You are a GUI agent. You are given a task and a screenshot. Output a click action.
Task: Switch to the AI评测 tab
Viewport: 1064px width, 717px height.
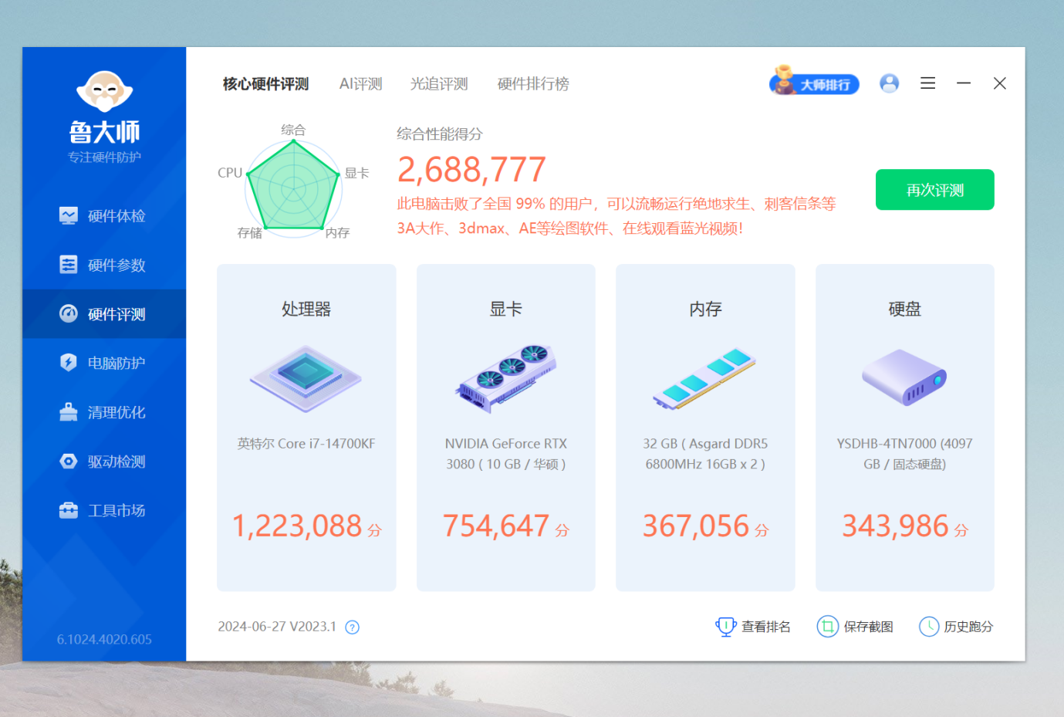pyautogui.click(x=360, y=84)
